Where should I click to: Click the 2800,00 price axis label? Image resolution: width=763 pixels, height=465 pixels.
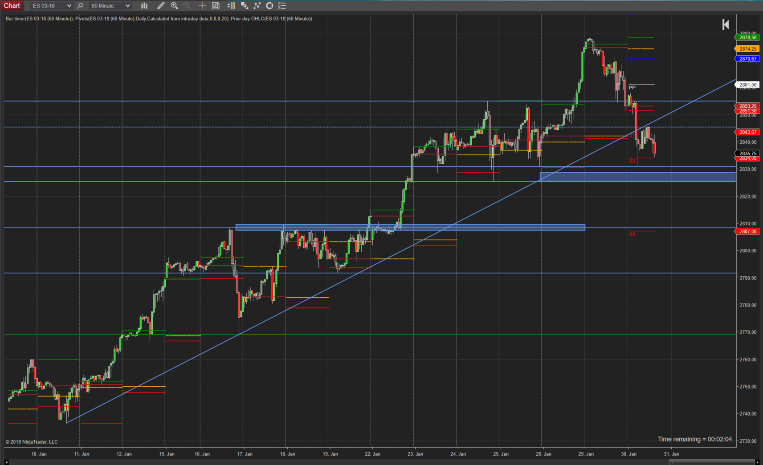coord(748,251)
